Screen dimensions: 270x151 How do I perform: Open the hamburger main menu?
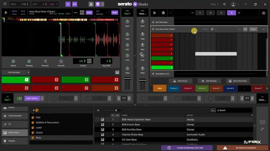click(x=5, y=4)
